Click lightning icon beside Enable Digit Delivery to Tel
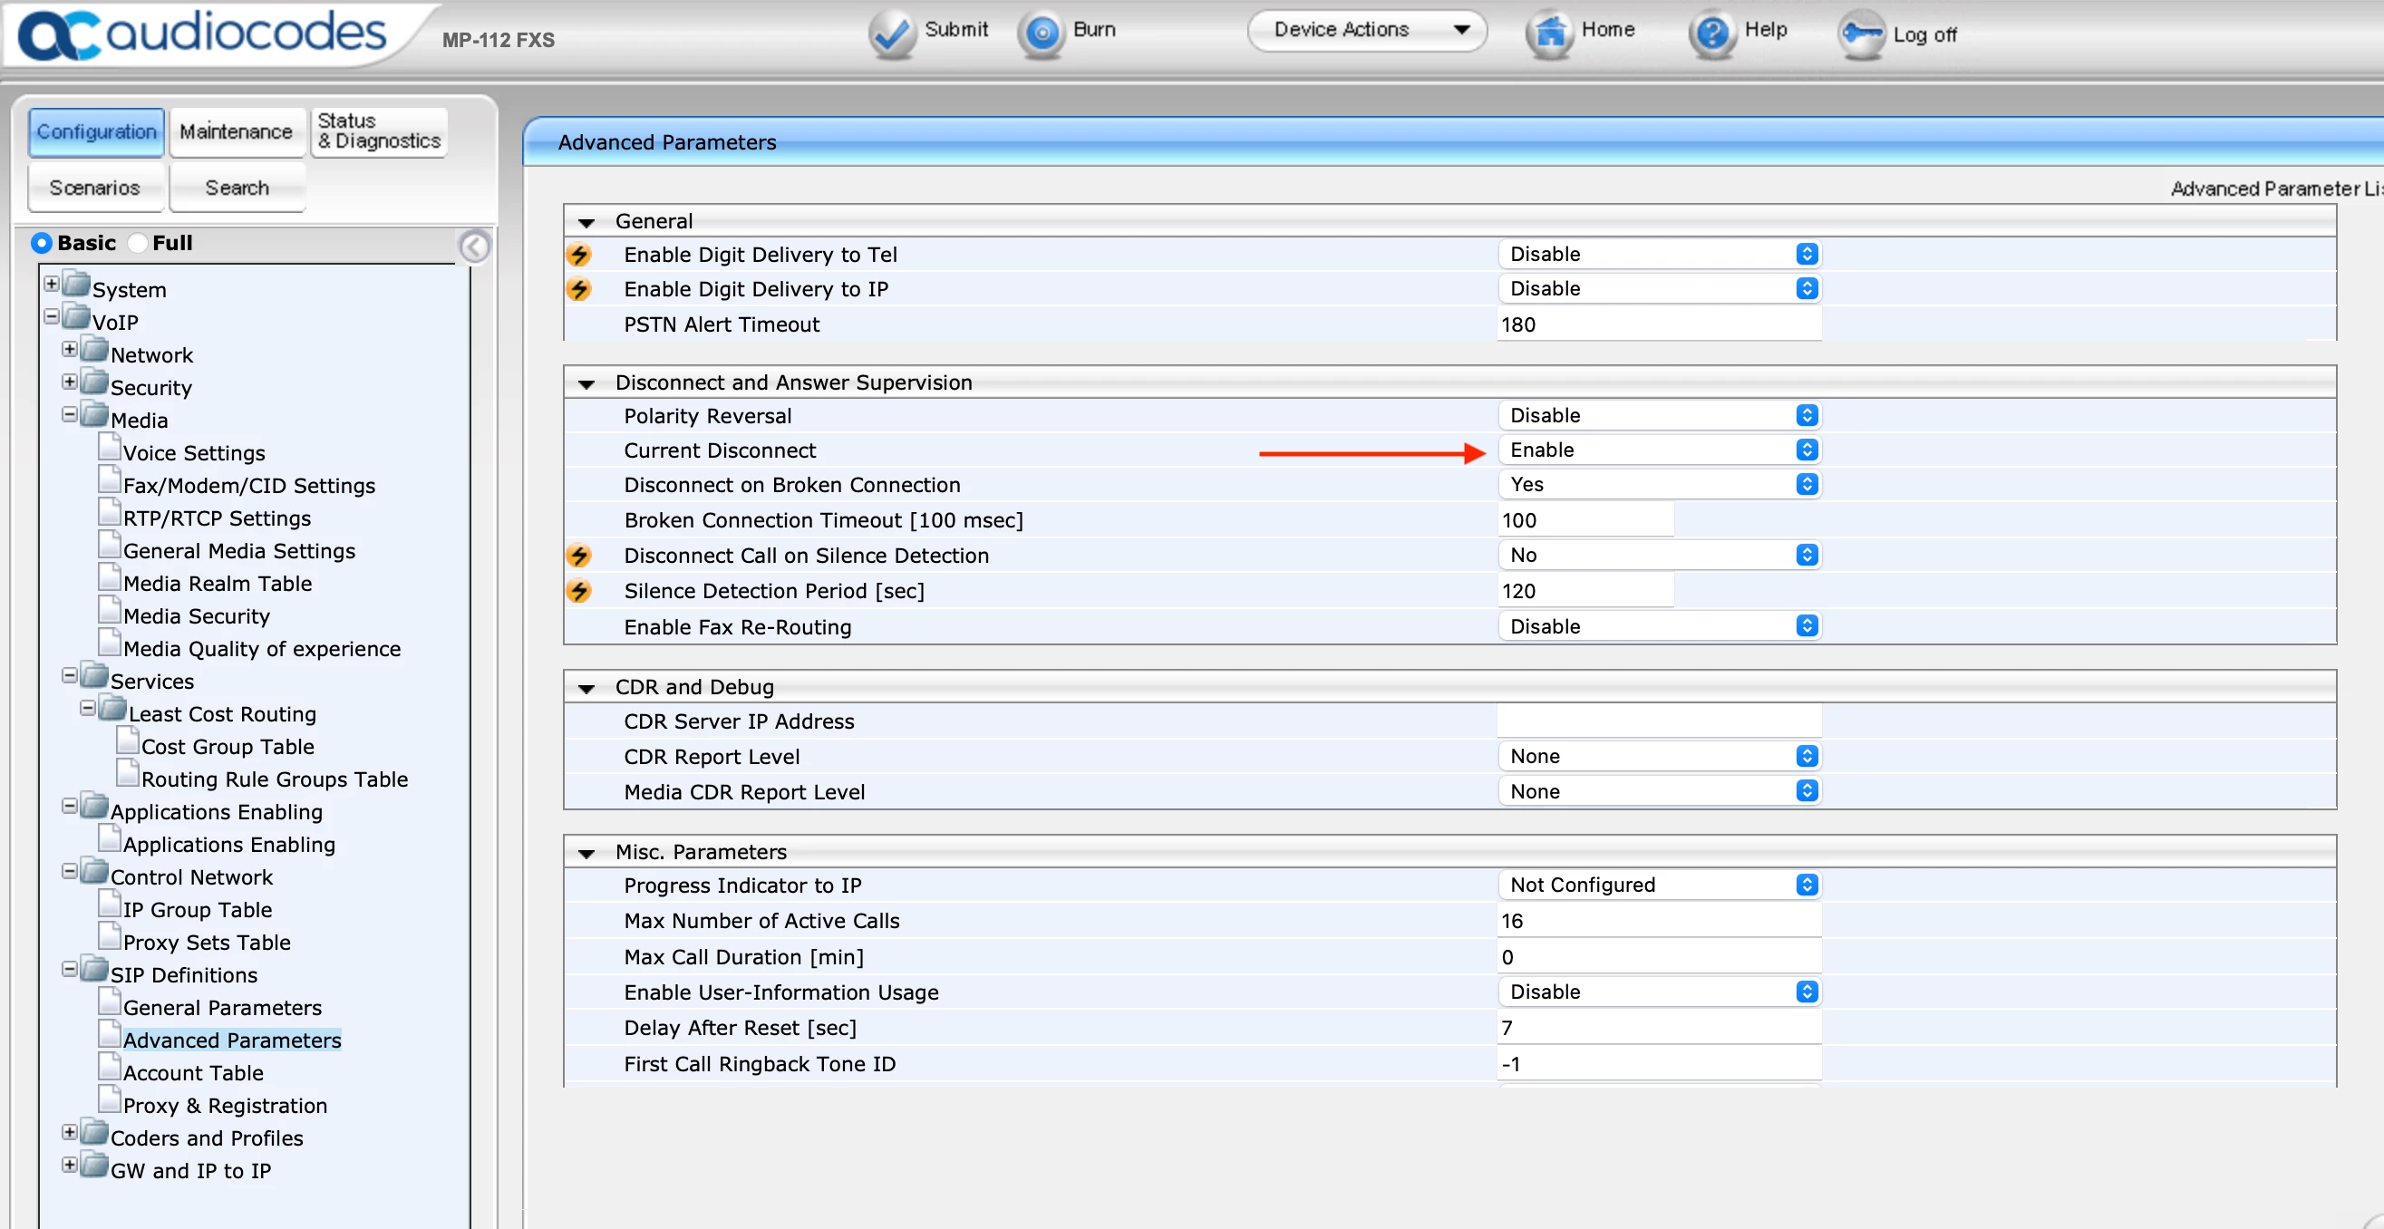 pyautogui.click(x=579, y=255)
